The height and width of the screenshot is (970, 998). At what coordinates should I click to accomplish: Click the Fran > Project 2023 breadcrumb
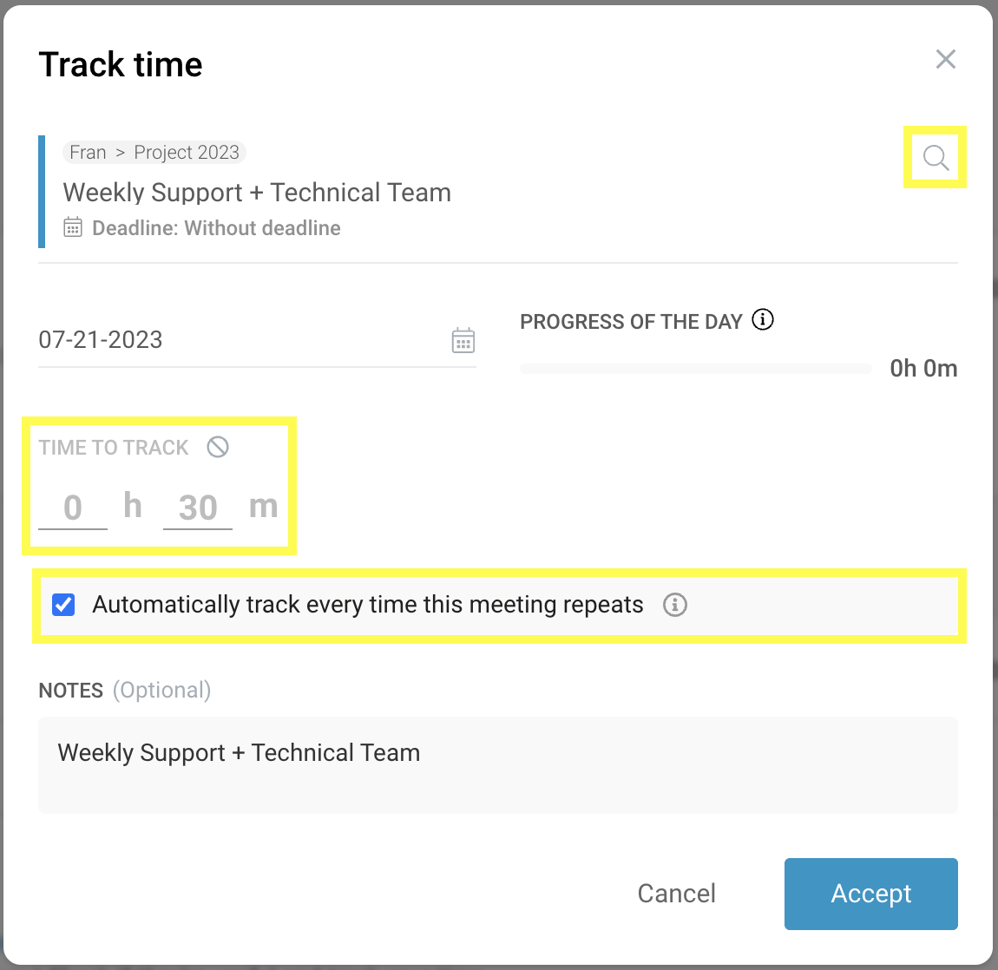[x=154, y=153]
